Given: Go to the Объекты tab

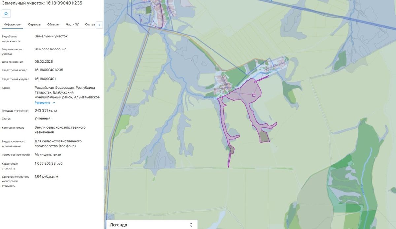Looking at the screenshot, I should pos(53,25).
